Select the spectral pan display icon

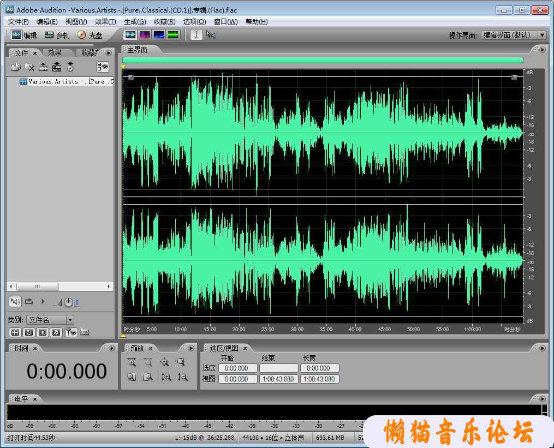click(x=159, y=34)
